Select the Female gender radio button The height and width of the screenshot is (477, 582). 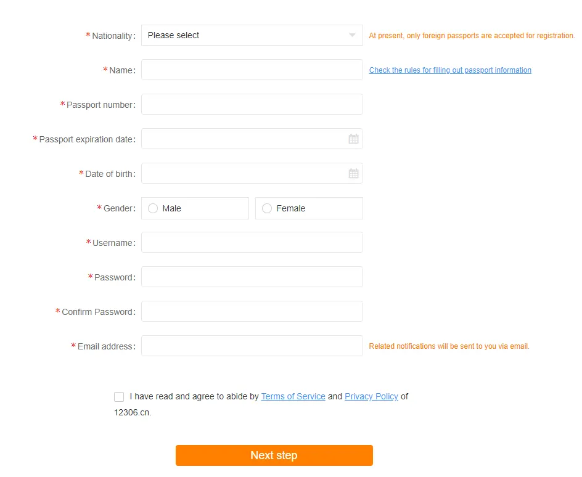pyautogui.click(x=267, y=208)
